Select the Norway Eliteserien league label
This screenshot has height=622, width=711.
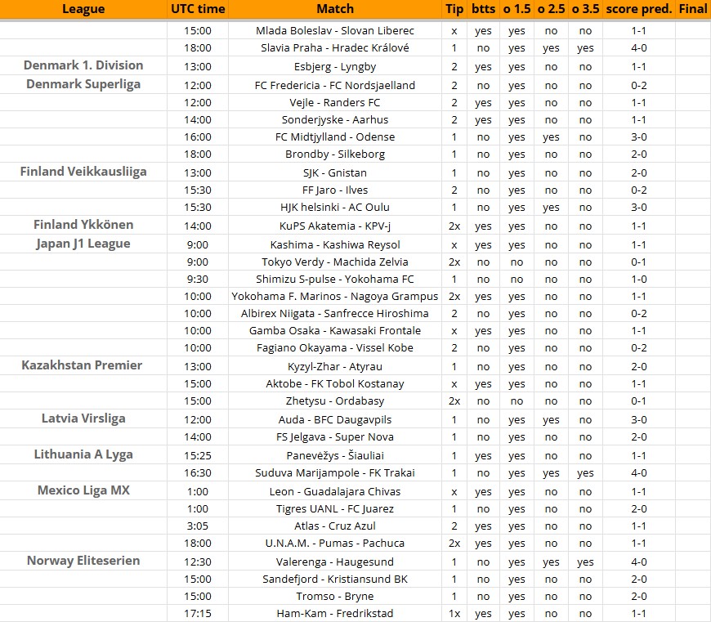83,561
